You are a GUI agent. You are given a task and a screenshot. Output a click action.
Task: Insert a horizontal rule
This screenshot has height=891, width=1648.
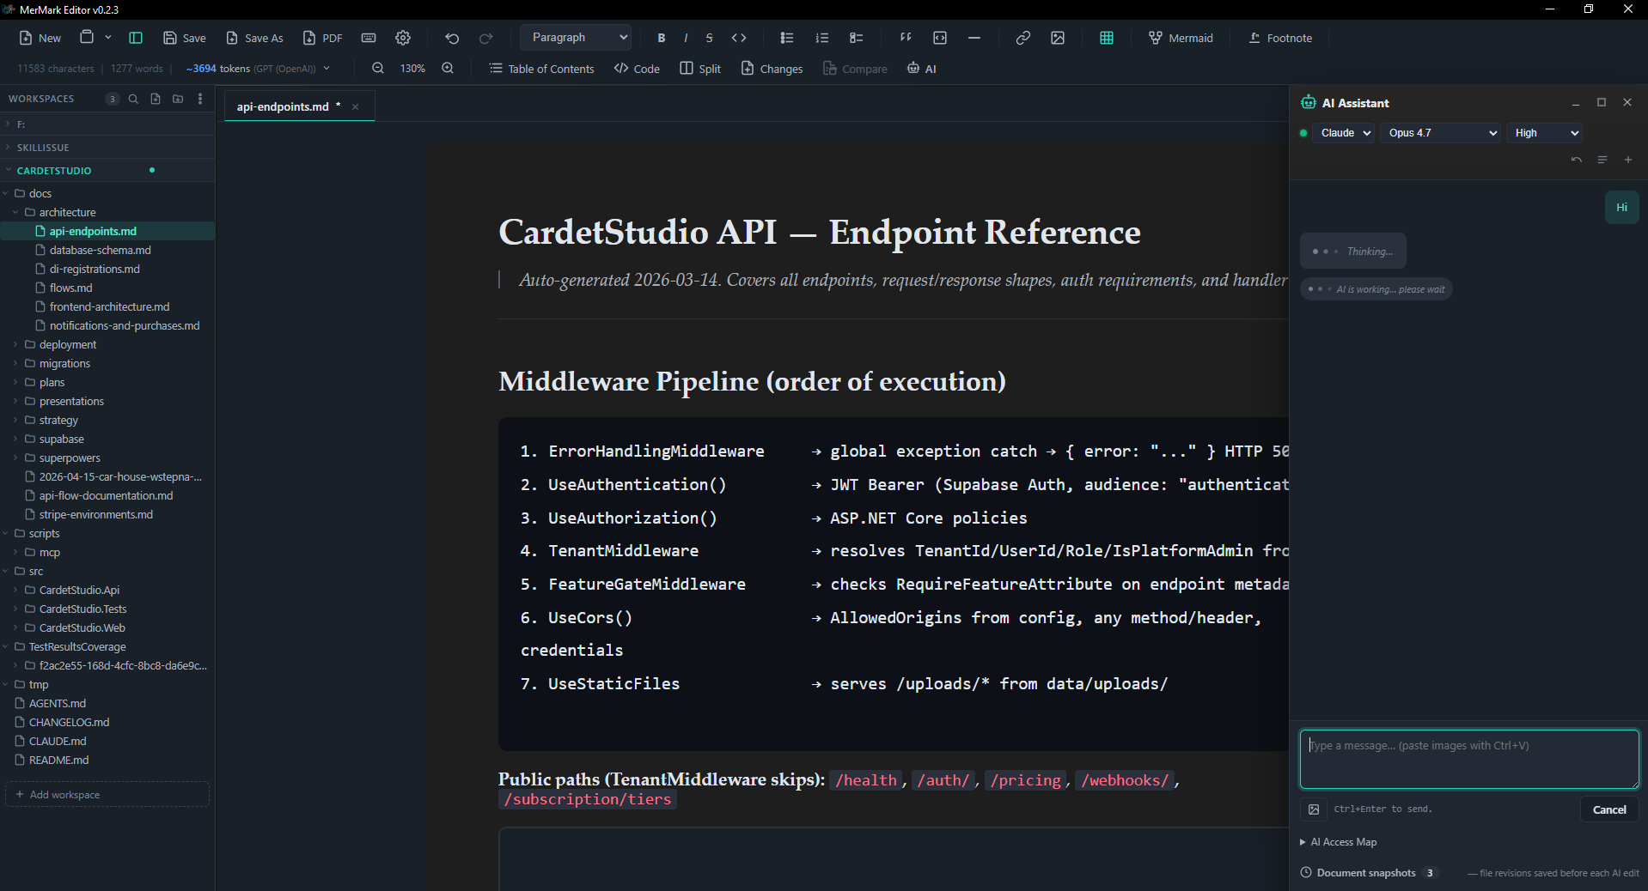(x=974, y=38)
